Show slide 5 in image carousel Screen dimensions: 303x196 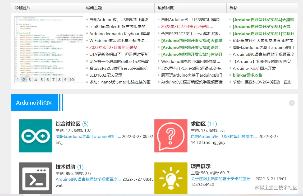pyautogui.click(x=42, y=80)
